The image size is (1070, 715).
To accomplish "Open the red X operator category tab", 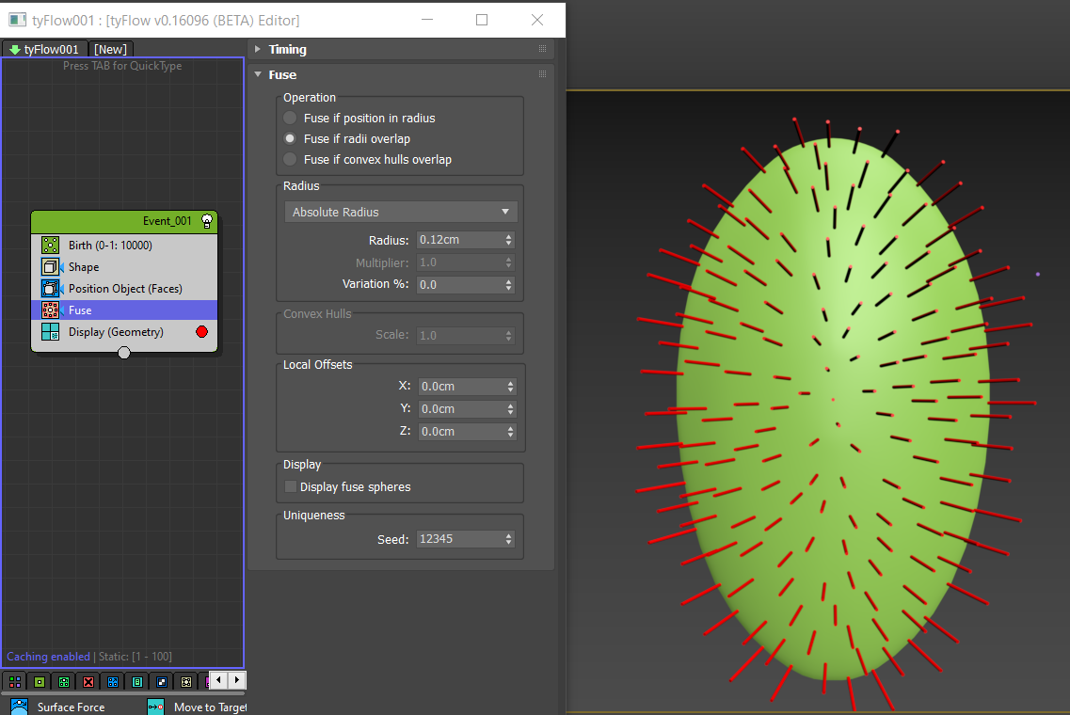I will pos(88,681).
